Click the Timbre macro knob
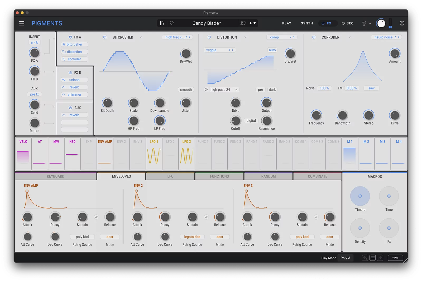 pos(360,196)
